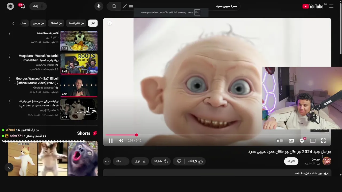Switch to theater mode
Viewport: 342px width, 192px height.
point(313,141)
